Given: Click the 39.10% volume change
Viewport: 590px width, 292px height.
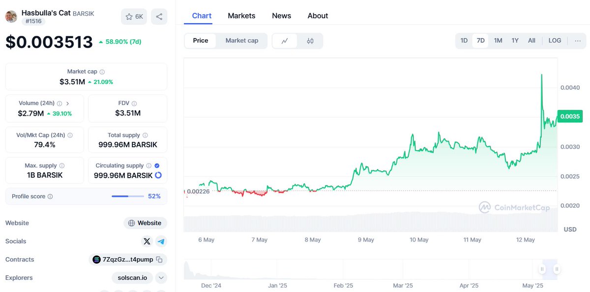Looking at the screenshot, I should (59, 113).
